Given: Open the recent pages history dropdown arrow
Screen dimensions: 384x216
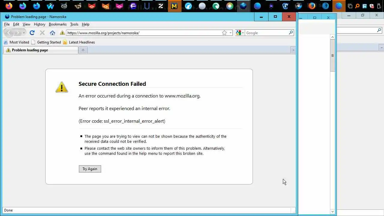Looking at the screenshot, I should [x=24, y=33].
